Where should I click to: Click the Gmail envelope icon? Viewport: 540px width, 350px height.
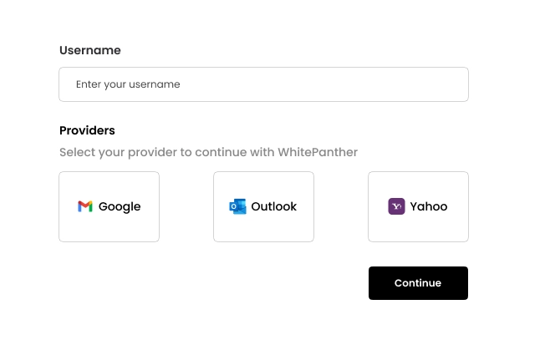(85, 206)
